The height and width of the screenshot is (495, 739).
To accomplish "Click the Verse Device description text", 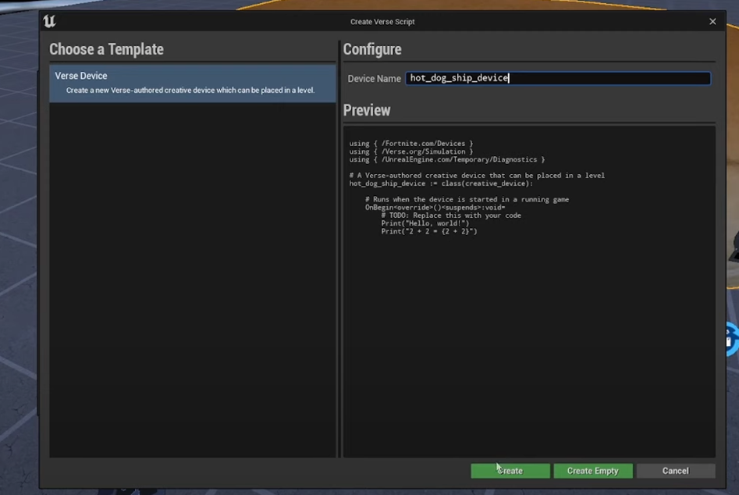I will pos(190,90).
